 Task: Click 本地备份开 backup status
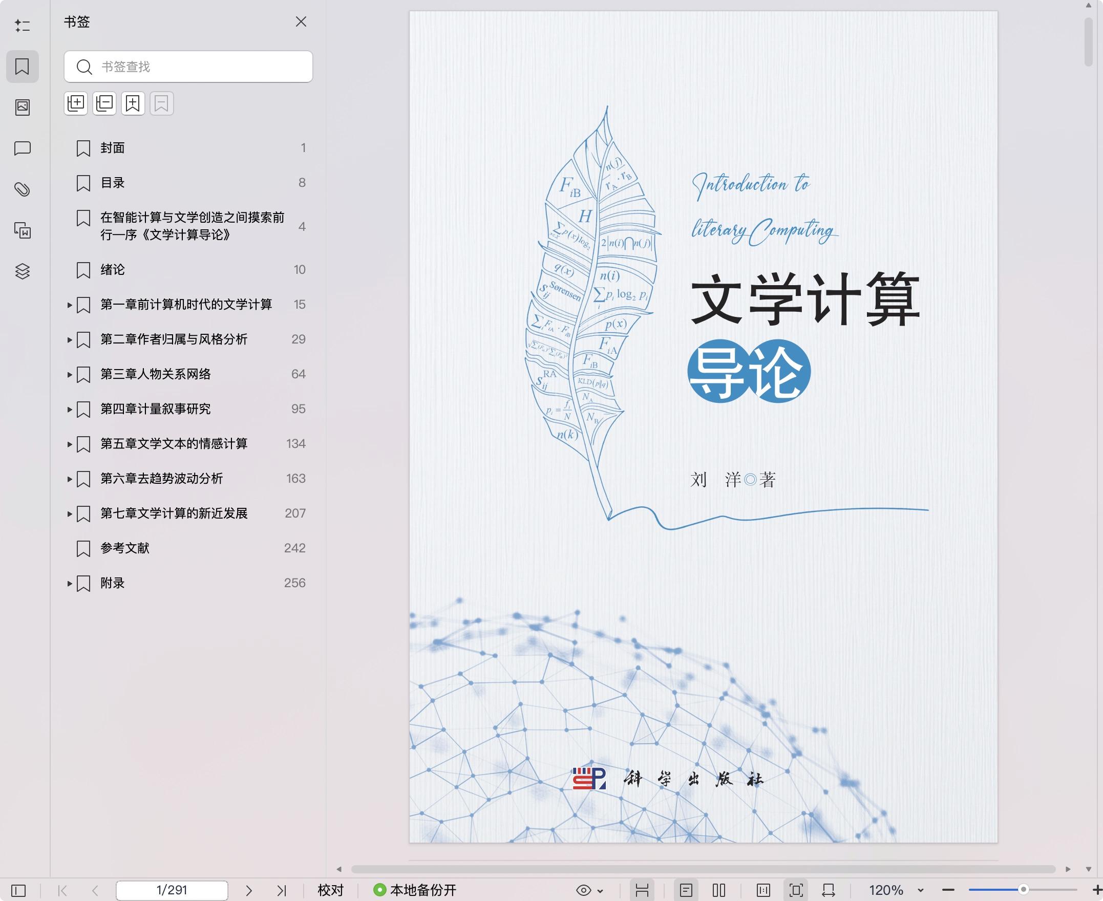[415, 890]
